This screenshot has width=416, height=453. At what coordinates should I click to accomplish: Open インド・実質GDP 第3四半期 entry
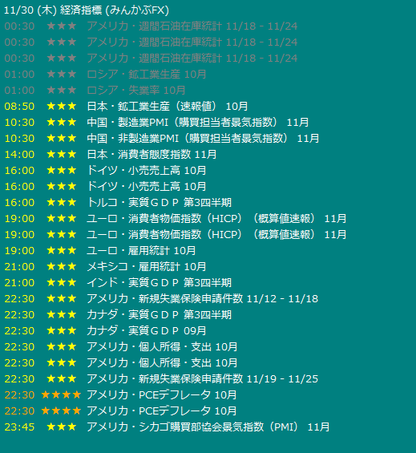(x=160, y=282)
